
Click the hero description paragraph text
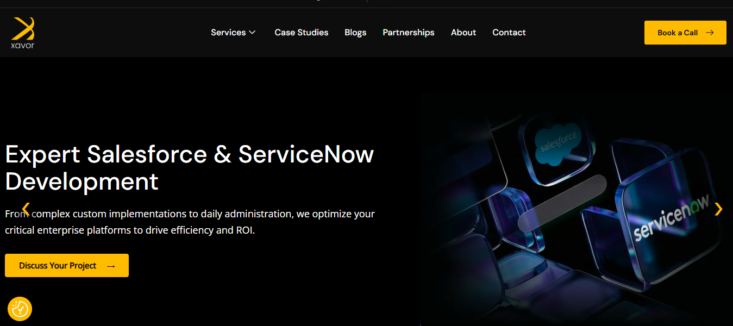point(190,222)
